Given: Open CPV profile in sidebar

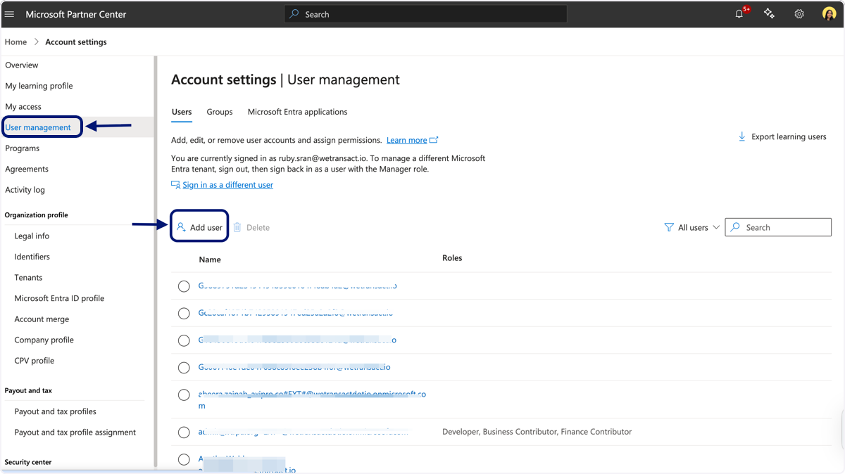Looking at the screenshot, I should [x=34, y=361].
